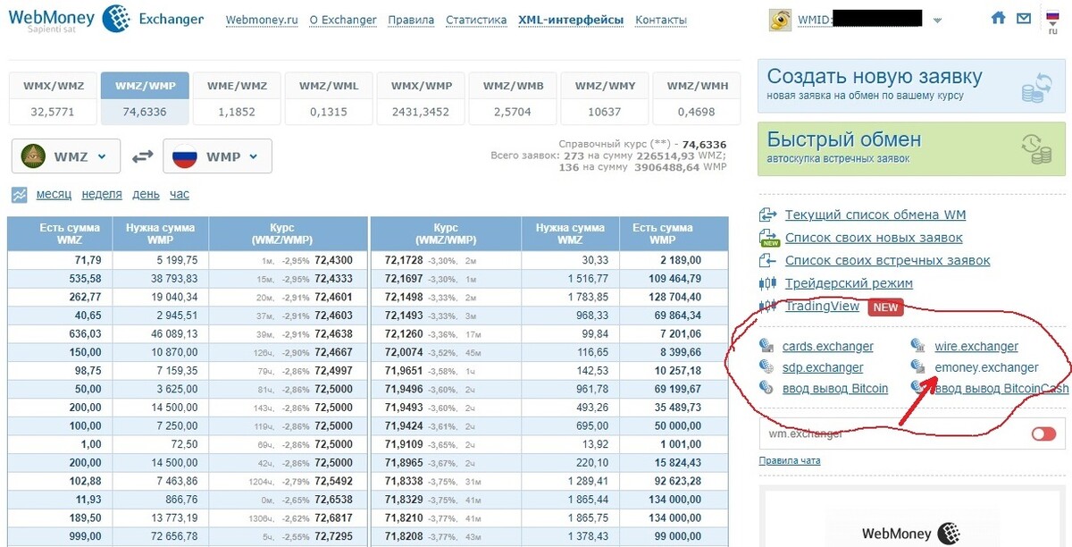Click the 109 464,79 WMP amount cell
Screen dimensions: 1072x547
[674, 278]
